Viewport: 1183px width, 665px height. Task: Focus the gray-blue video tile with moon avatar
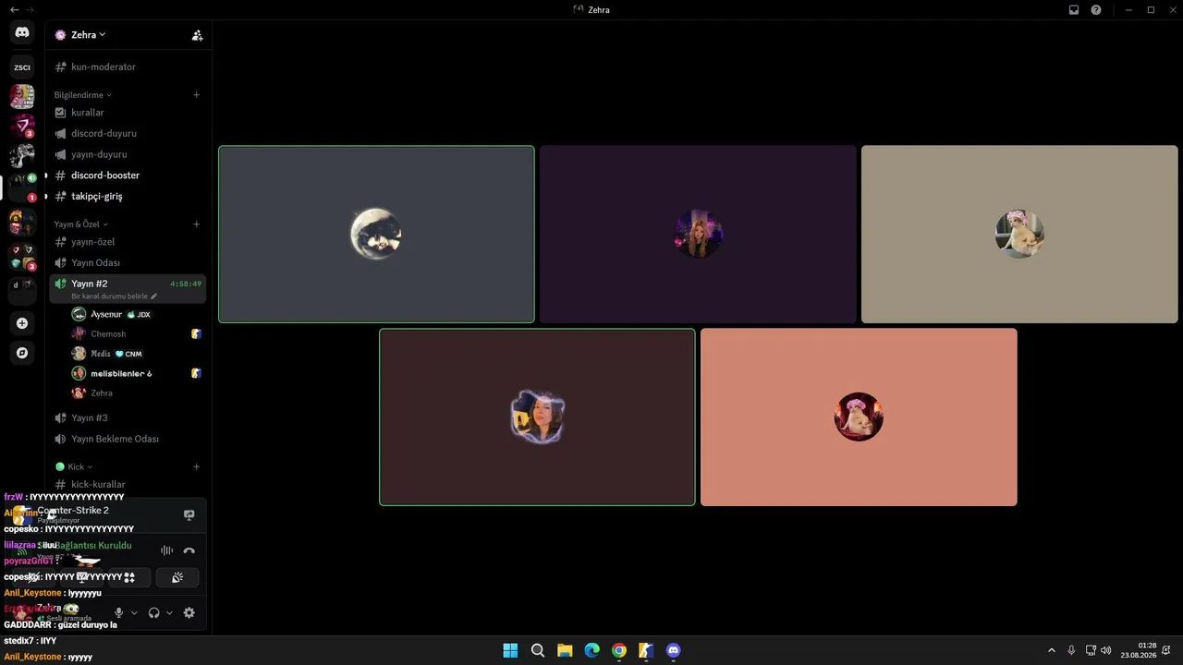376,235
